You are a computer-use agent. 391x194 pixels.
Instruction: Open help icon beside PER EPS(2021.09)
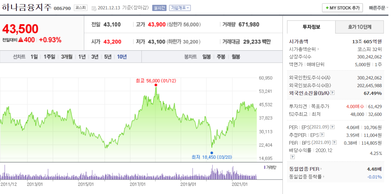(x=332, y=127)
